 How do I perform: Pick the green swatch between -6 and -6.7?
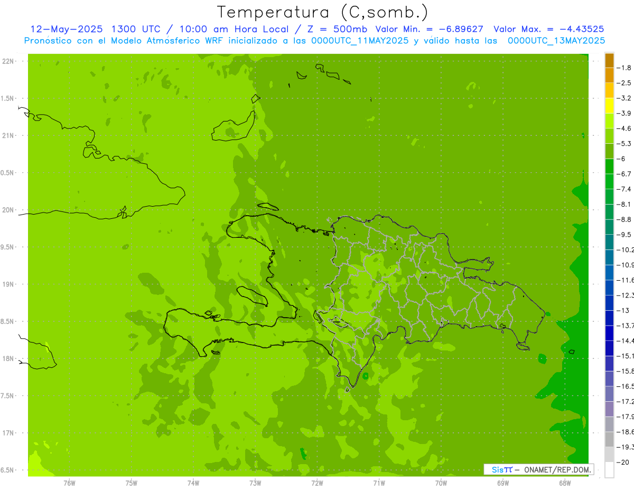click(x=609, y=167)
